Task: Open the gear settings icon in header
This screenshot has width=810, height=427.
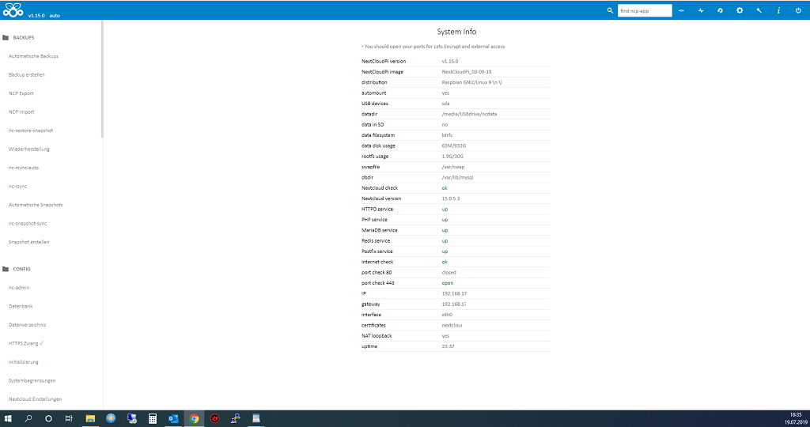Action: pos(740,10)
